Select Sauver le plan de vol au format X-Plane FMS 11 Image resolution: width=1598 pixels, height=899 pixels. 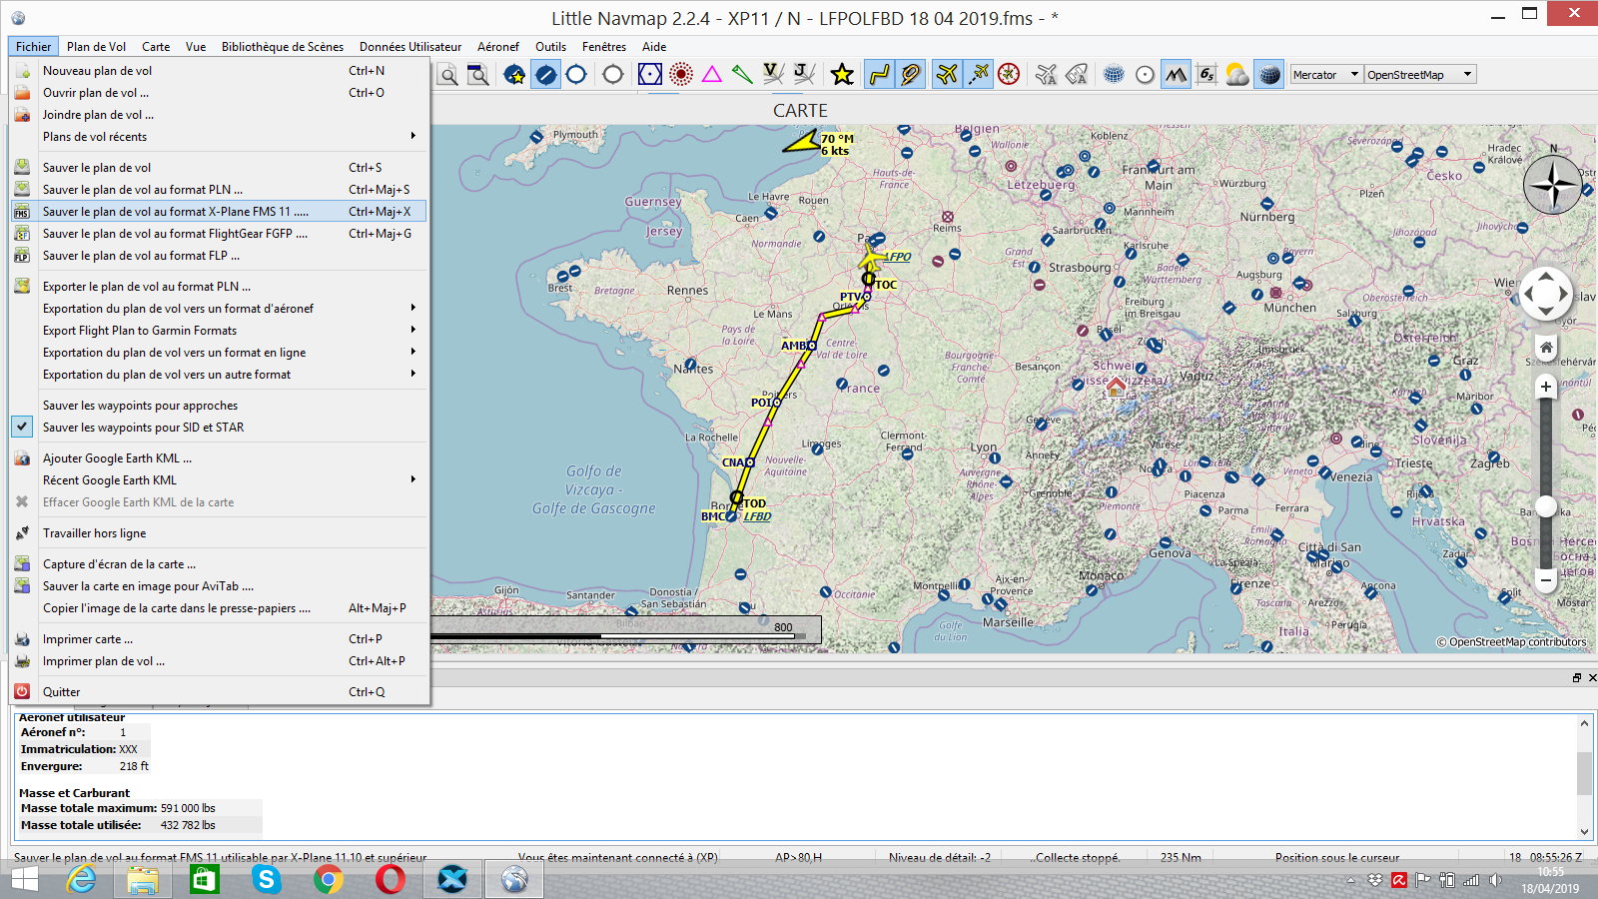(x=175, y=212)
